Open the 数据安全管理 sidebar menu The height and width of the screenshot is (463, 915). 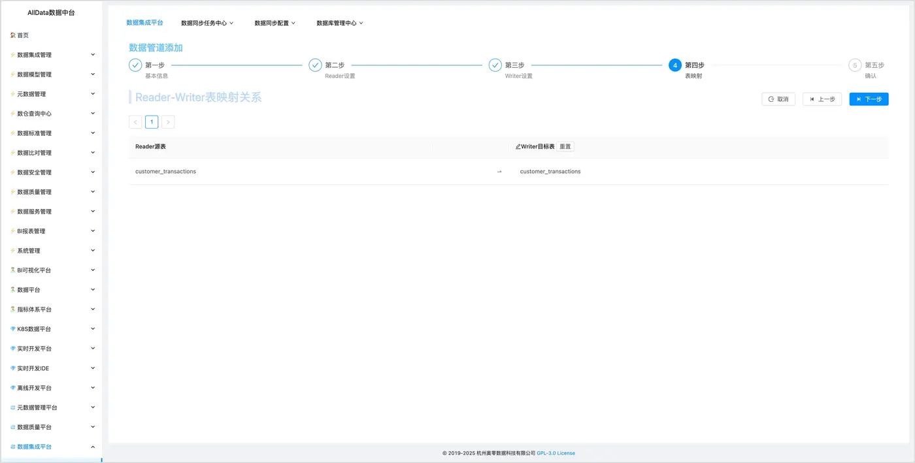[51, 172]
